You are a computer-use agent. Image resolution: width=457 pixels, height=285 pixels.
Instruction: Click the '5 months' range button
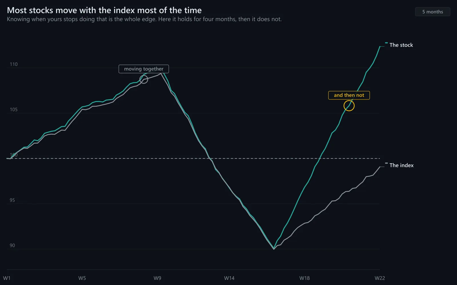(432, 12)
